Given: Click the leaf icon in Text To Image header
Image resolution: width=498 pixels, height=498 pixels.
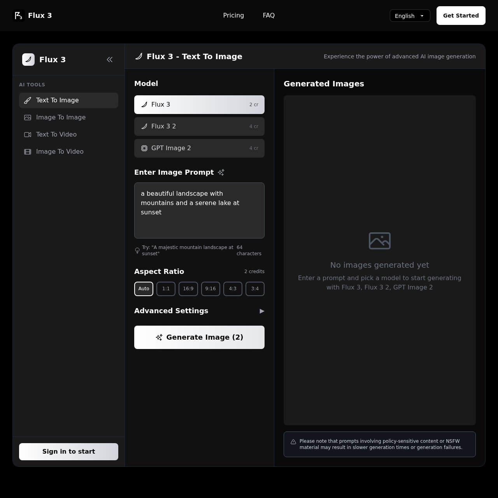Looking at the screenshot, I should pos(139,56).
